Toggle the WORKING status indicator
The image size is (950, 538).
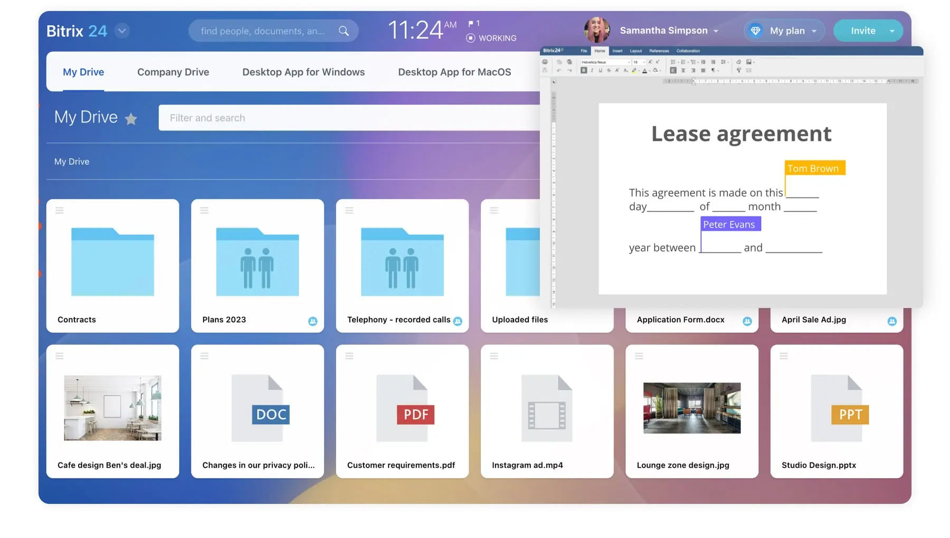tap(471, 38)
